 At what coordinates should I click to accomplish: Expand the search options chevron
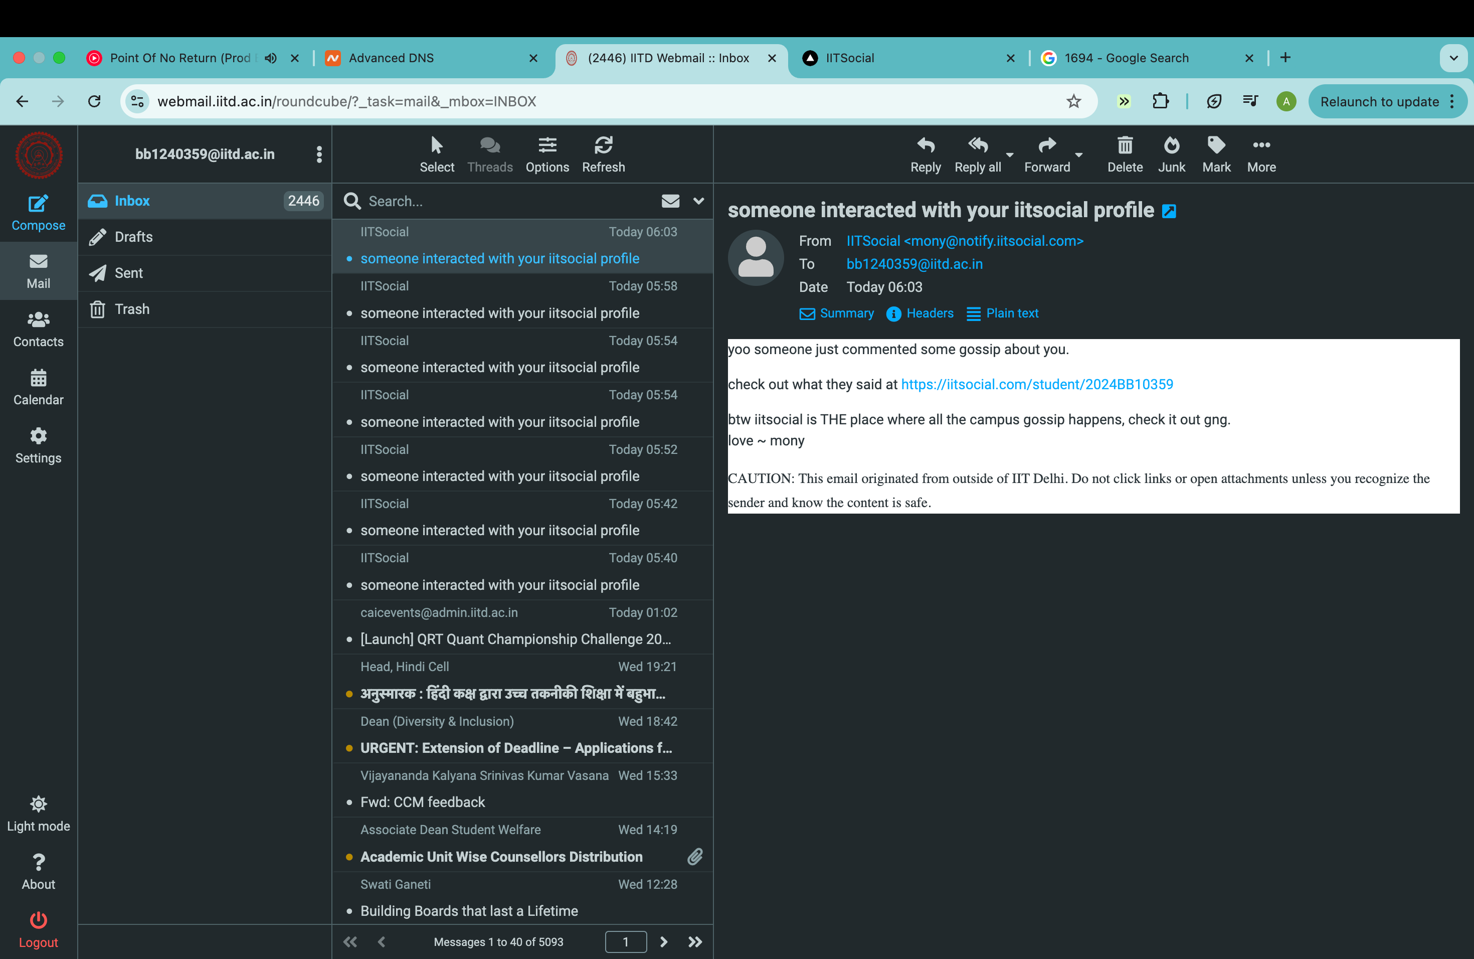coord(698,201)
